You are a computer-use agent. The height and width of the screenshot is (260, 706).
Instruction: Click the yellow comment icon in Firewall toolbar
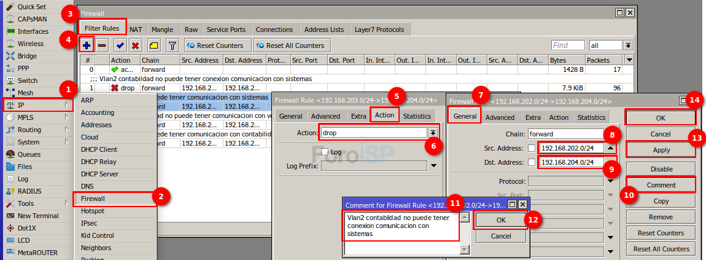click(153, 45)
